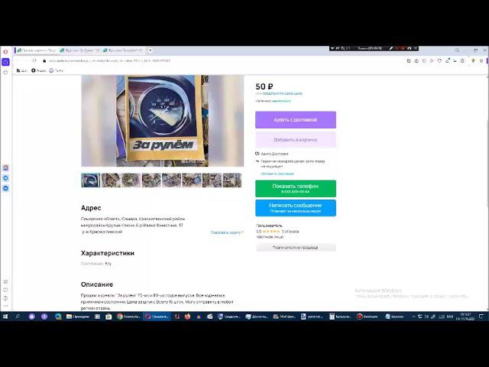Click the green Показать телефон button

(296, 189)
